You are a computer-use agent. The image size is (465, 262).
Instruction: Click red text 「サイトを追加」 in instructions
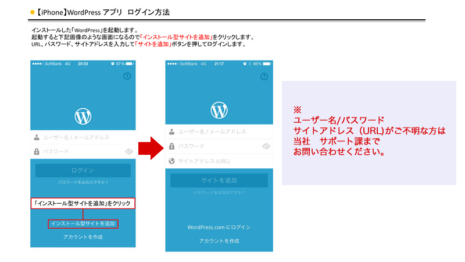(x=153, y=44)
